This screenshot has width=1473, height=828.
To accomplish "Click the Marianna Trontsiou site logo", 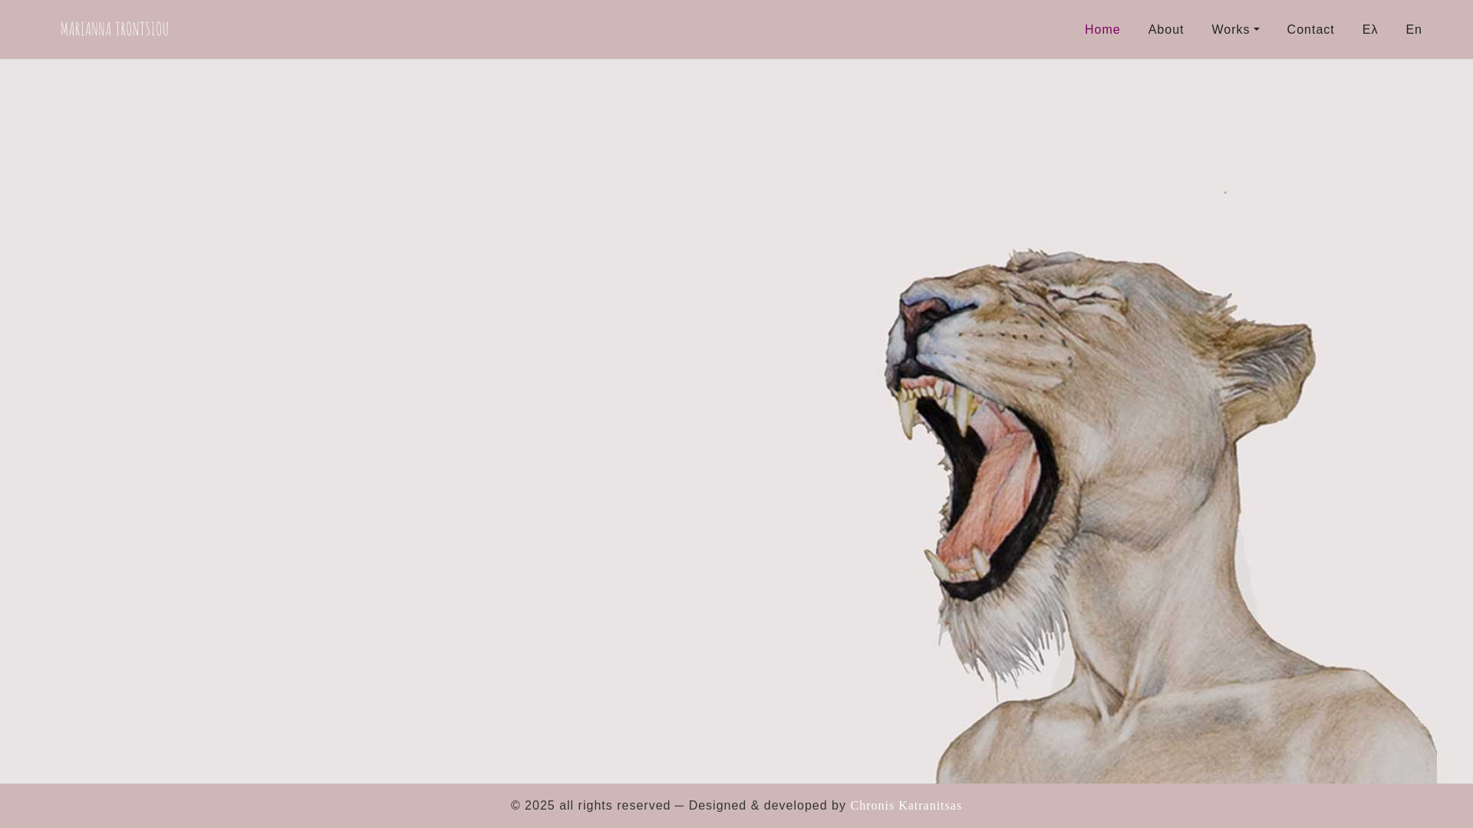I will click(114, 29).
